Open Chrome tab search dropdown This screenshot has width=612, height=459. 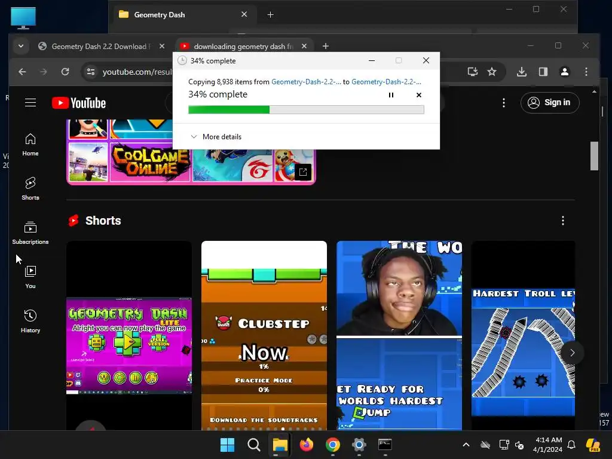[21, 46]
